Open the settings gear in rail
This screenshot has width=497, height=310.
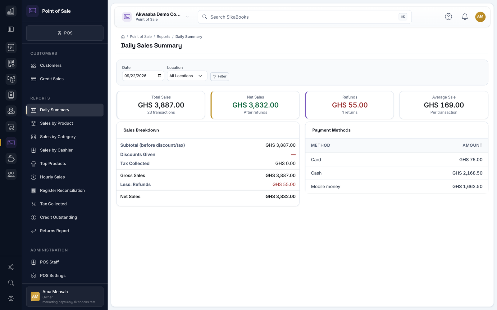[11, 299]
